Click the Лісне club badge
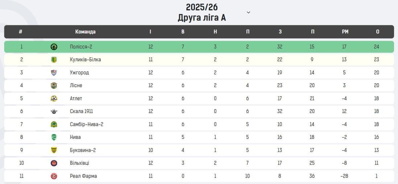Screen dimensions: 398x184 pos(54,86)
